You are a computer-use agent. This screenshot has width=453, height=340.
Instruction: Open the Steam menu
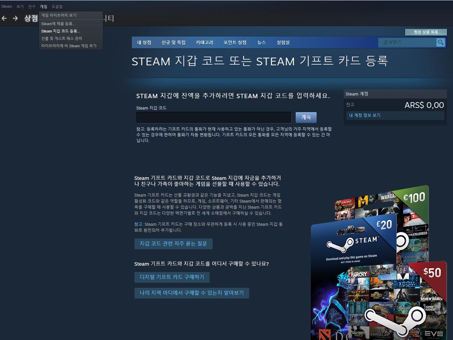[x=7, y=6]
